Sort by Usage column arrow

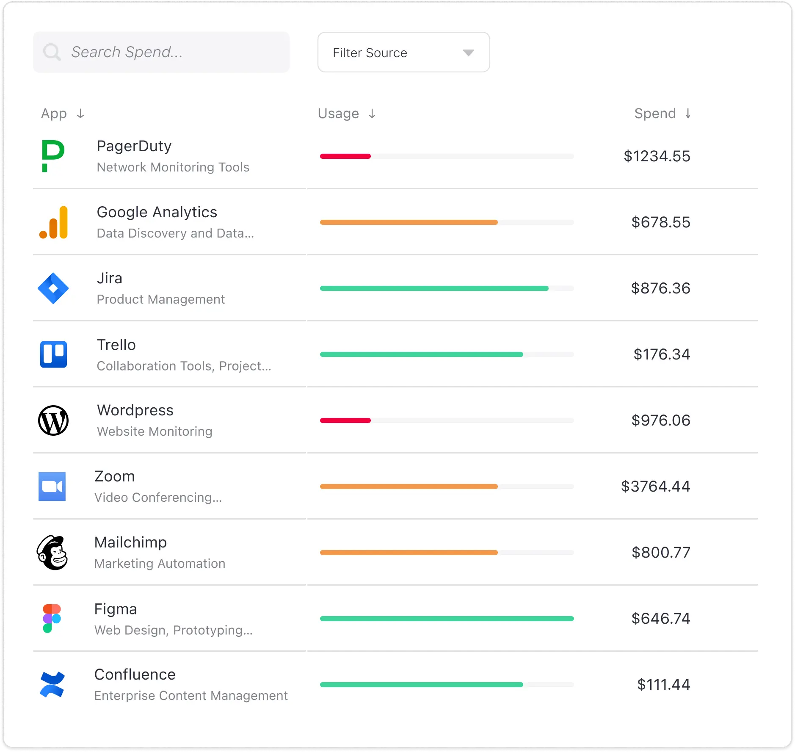pyautogui.click(x=372, y=113)
